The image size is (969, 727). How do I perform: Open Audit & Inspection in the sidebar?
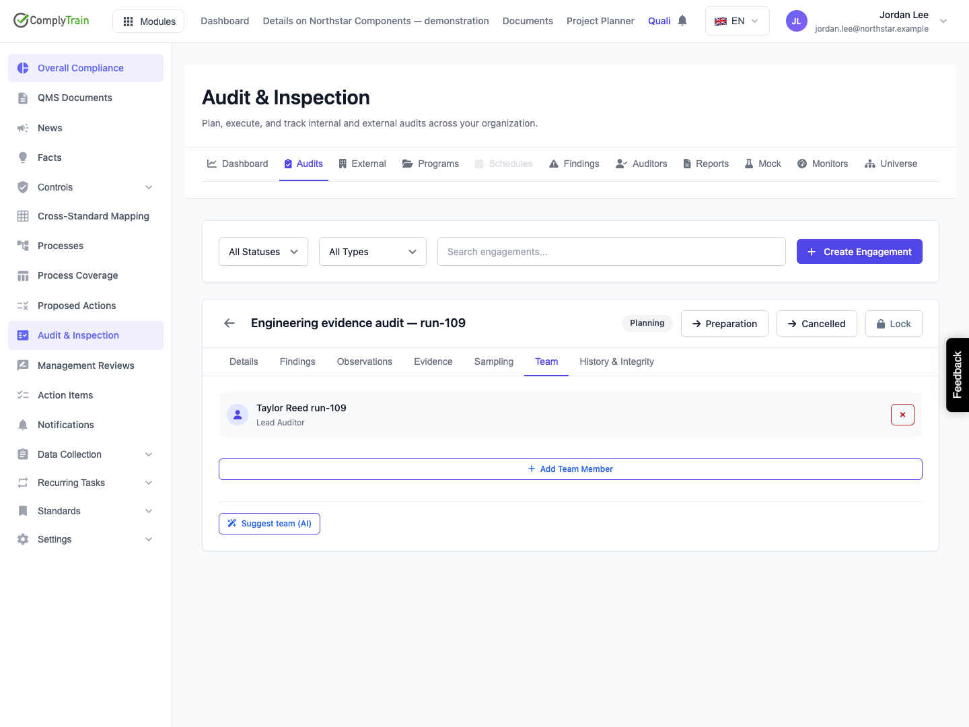click(x=85, y=335)
